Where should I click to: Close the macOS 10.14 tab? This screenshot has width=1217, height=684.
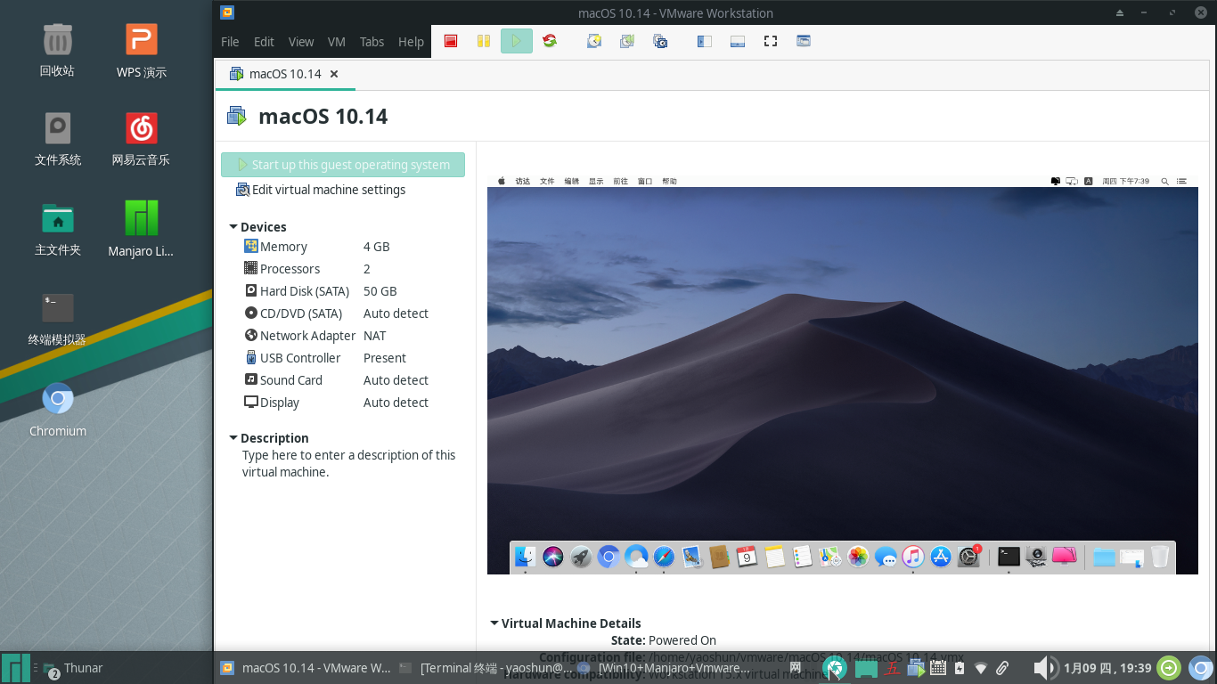pos(334,74)
